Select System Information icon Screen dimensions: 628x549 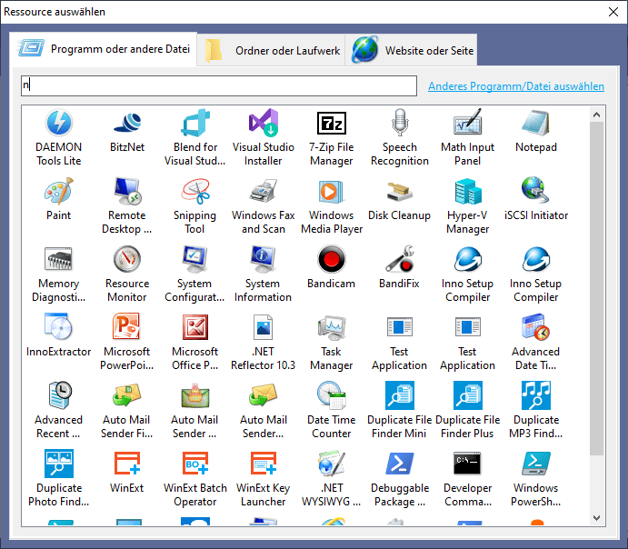(x=264, y=259)
